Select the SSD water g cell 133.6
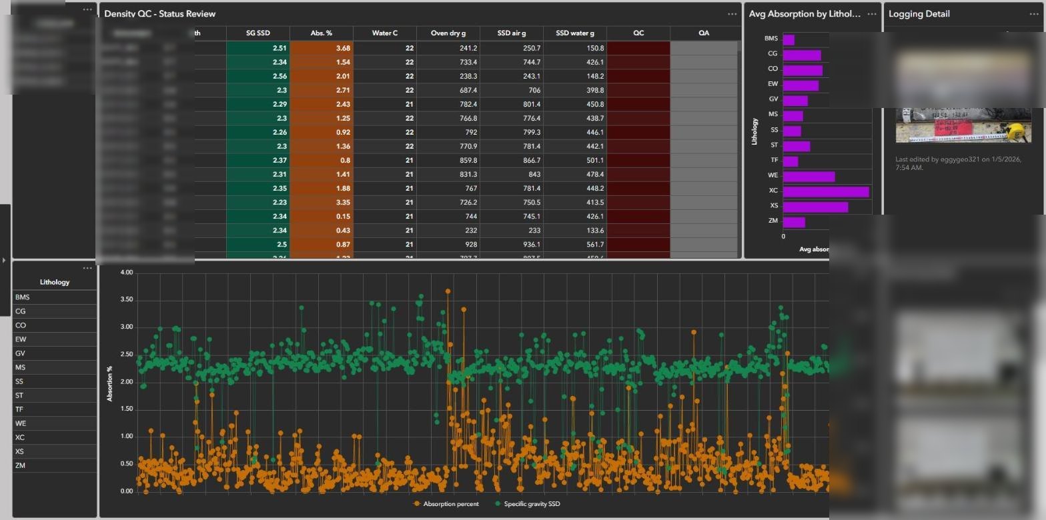Image resolution: width=1046 pixels, height=520 pixels. pos(575,231)
